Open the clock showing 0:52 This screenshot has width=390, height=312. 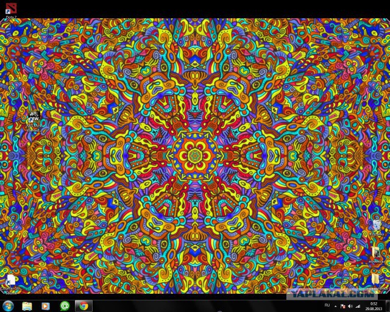coord(374,306)
